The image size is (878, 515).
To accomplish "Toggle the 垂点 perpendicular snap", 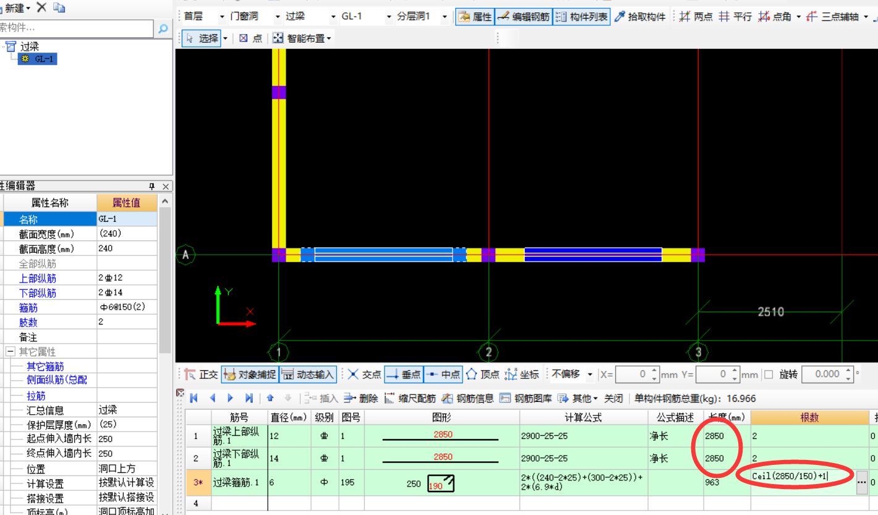I will [x=404, y=374].
